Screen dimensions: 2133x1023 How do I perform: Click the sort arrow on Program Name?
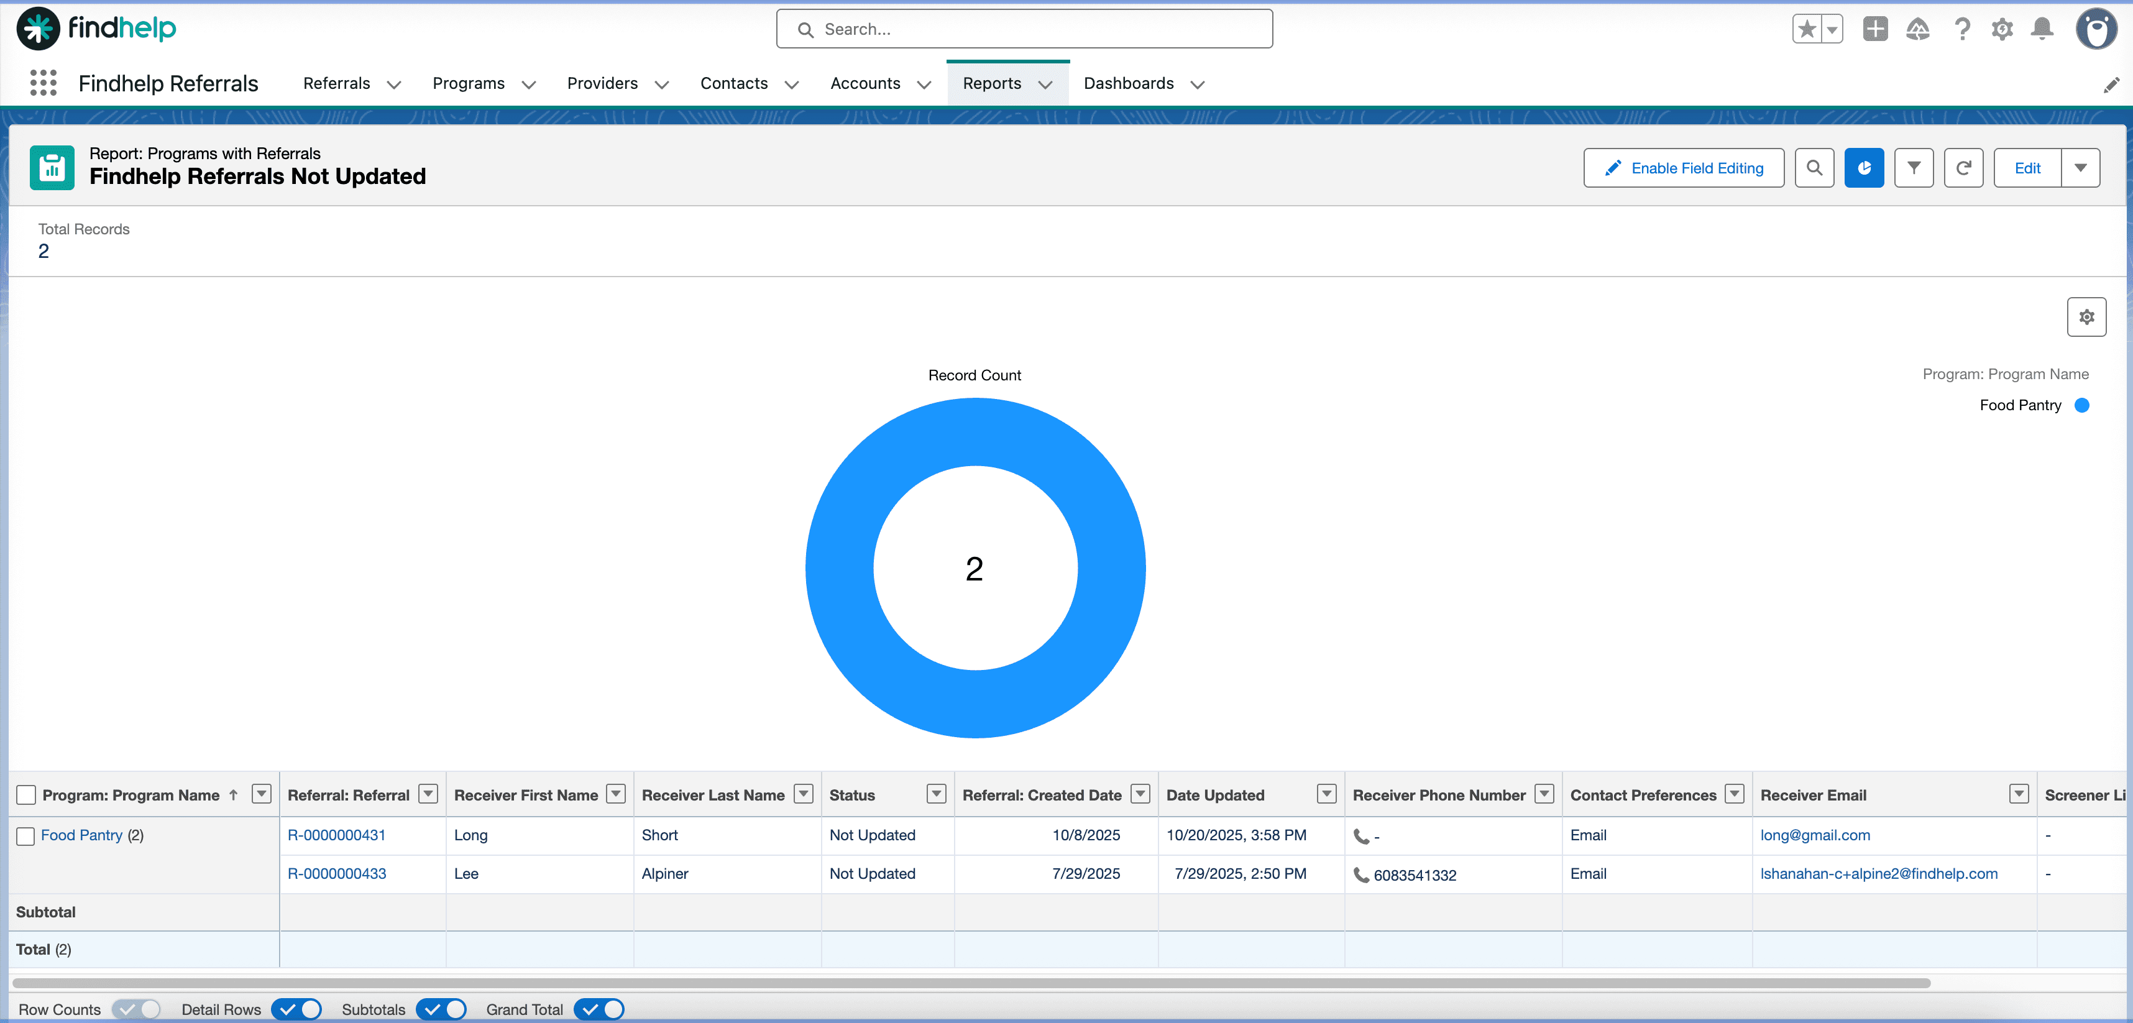point(234,795)
